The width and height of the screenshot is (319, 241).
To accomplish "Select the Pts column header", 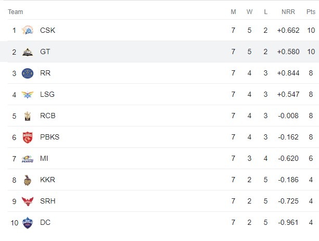I will point(311,12).
